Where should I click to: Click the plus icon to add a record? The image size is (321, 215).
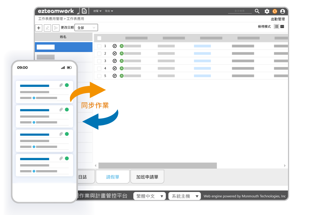(x=39, y=28)
